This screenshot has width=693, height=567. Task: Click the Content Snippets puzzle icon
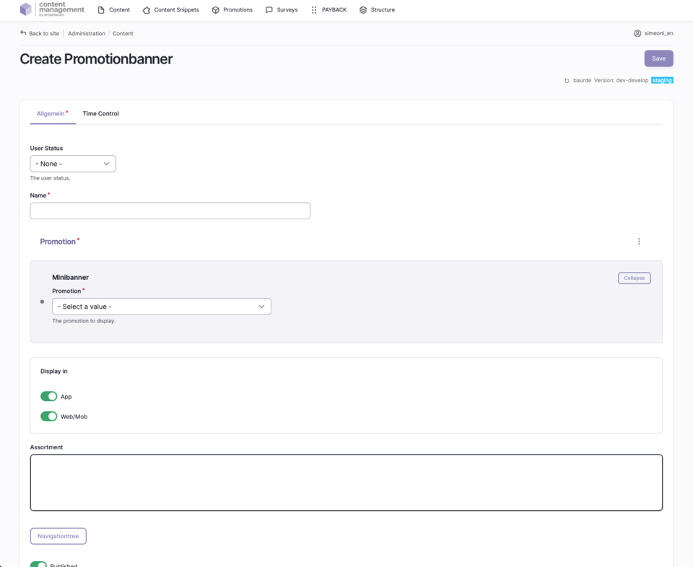tap(147, 10)
